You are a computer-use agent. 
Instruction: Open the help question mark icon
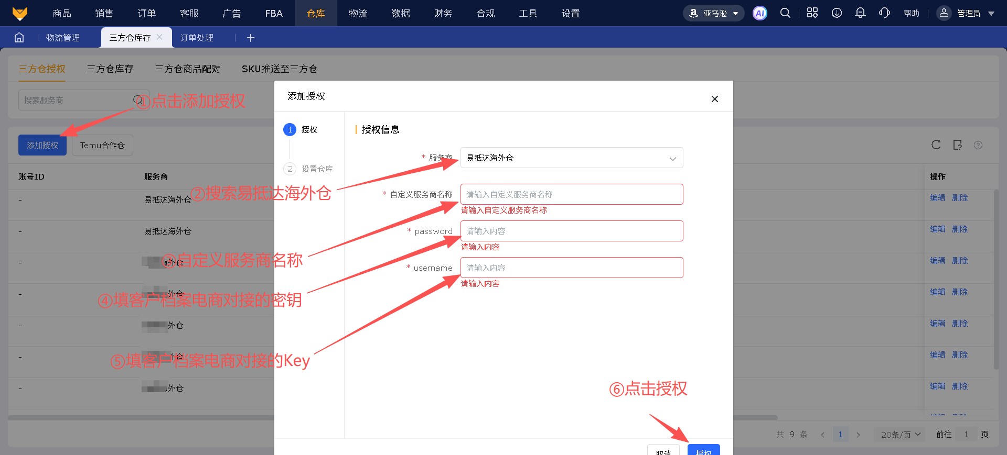[x=978, y=145]
